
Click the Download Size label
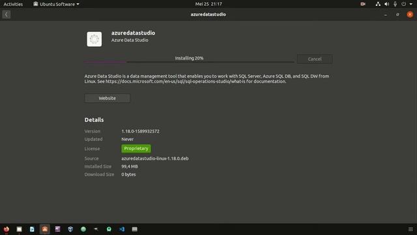(x=99, y=174)
